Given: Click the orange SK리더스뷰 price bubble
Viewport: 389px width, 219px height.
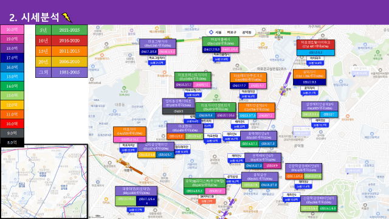Looking at the screenshot, I should [x=207, y=199].
